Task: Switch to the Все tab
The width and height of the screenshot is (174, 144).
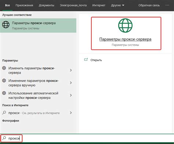Action: coord(7,6)
